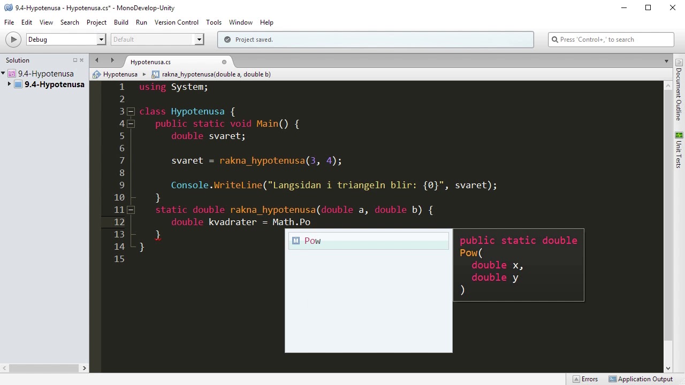This screenshot has width=685, height=385.
Task: Open the Run menu
Action: (141, 22)
